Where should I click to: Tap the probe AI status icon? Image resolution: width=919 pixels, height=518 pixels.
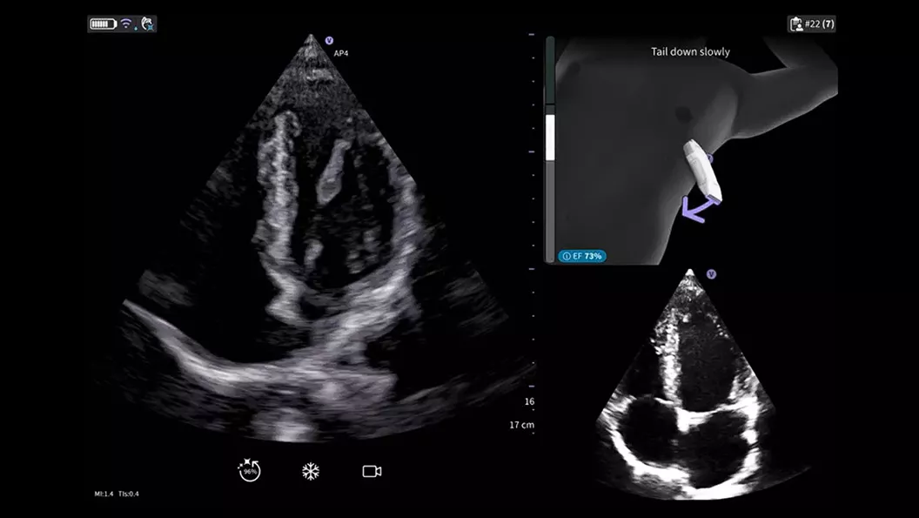coord(148,24)
